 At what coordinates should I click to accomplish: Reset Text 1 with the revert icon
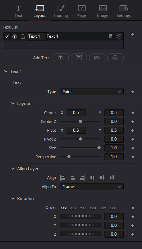pos(119,36)
